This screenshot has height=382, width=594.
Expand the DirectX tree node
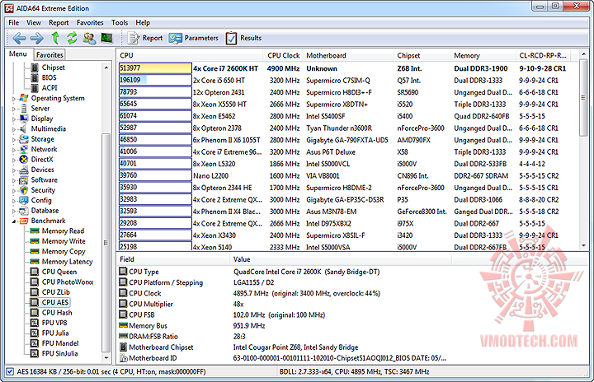pyautogui.click(x=14, y=160)
